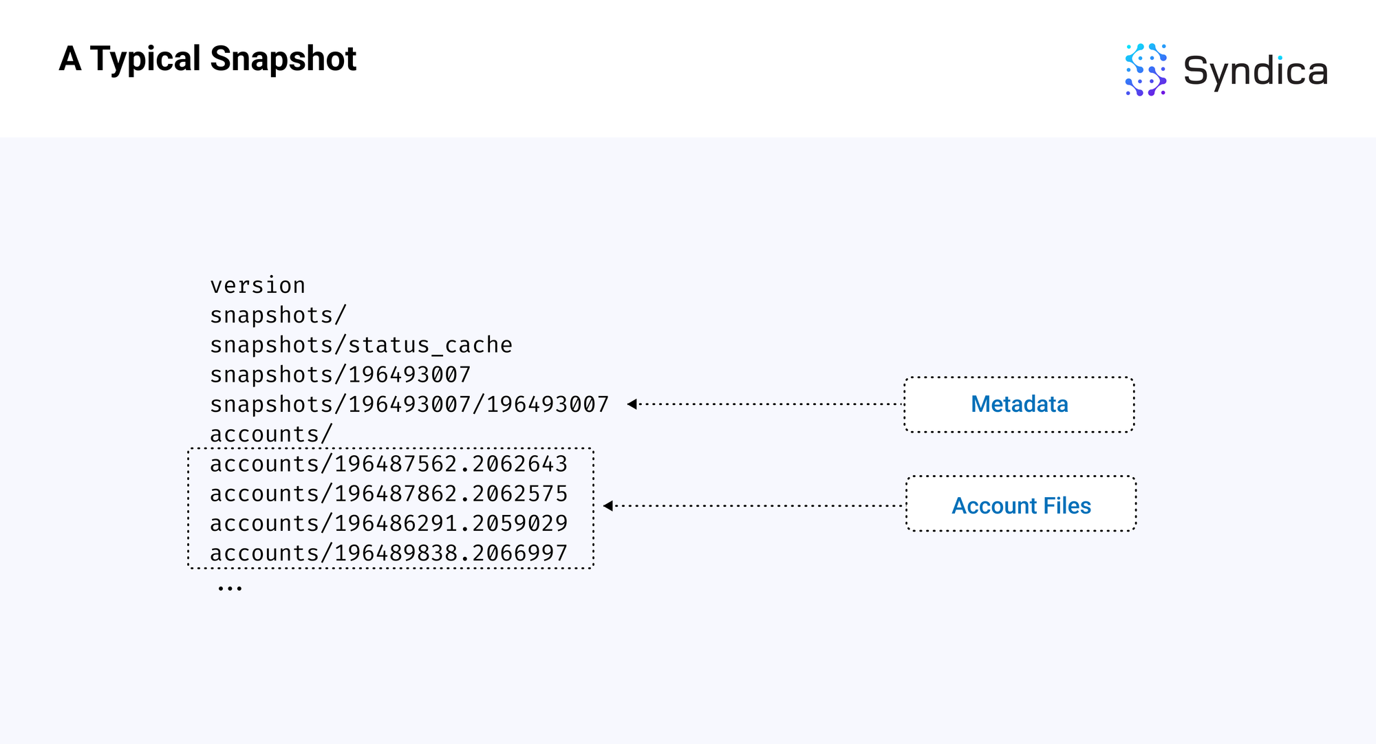Viewport: 1376px width, 744px height.
Task: Select accounts/196486291.2059029 file entry
Action: click(388, 523)
